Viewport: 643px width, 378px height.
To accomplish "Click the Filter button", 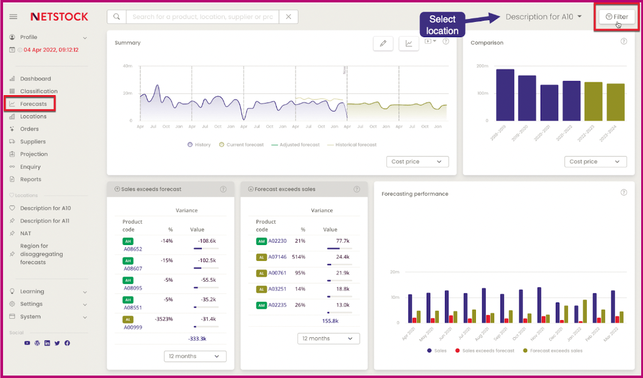I will pos(616,17).
